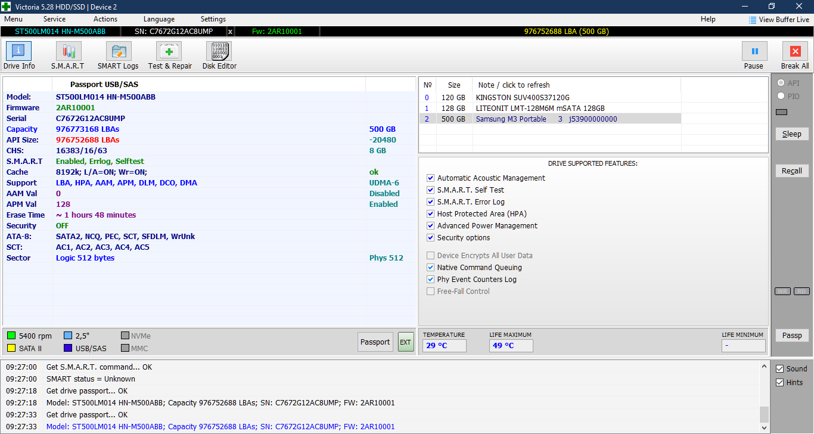
Task: Click the SMART status = Unknown log line
Action: (x=91, y=379)
